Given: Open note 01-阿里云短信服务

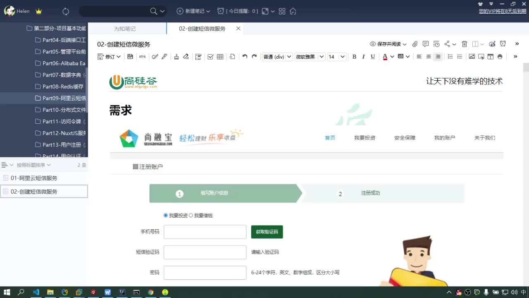Looking at the screenshot, I should tap(44, 178).
